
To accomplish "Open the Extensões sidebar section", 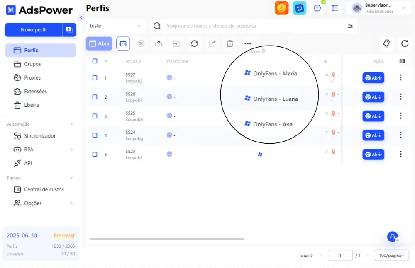I will [35, 92].
